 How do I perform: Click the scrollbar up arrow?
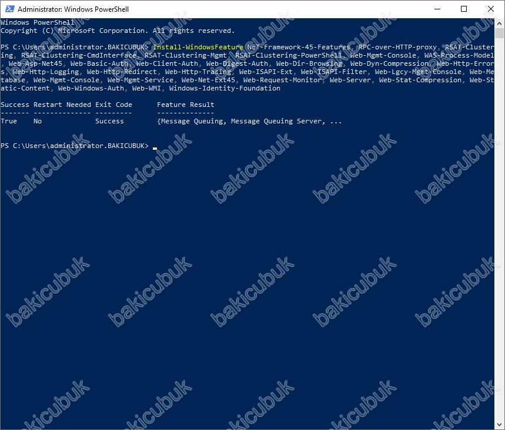(499, 23)
